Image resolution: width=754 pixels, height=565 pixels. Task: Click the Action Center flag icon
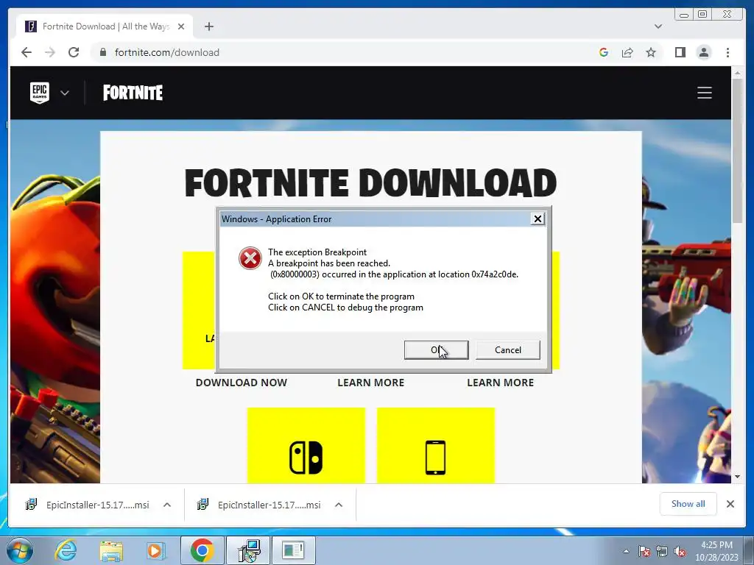tap(644, 551)
